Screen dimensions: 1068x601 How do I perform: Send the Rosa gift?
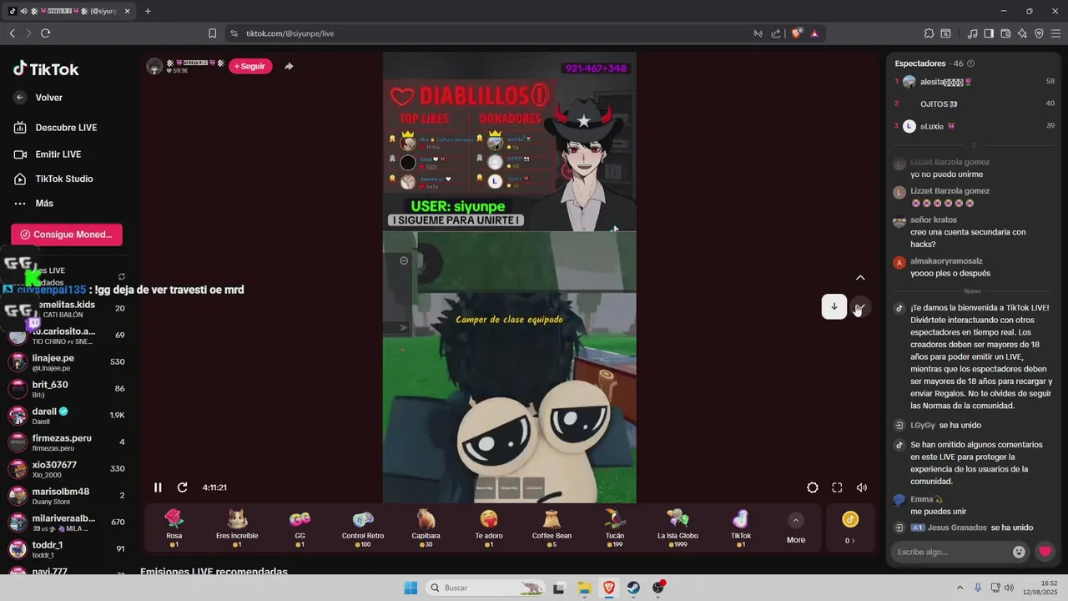click(x=174, y=528)
